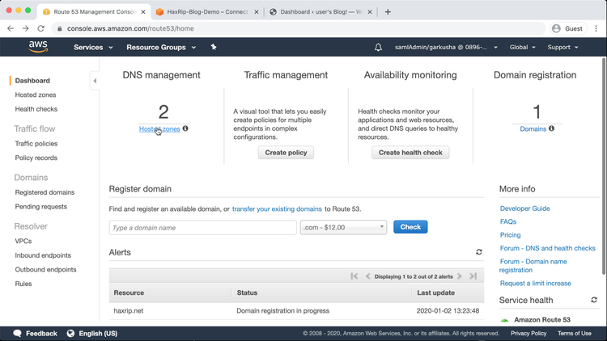Open the .com - $12.00 TLD dropdown

343,227
